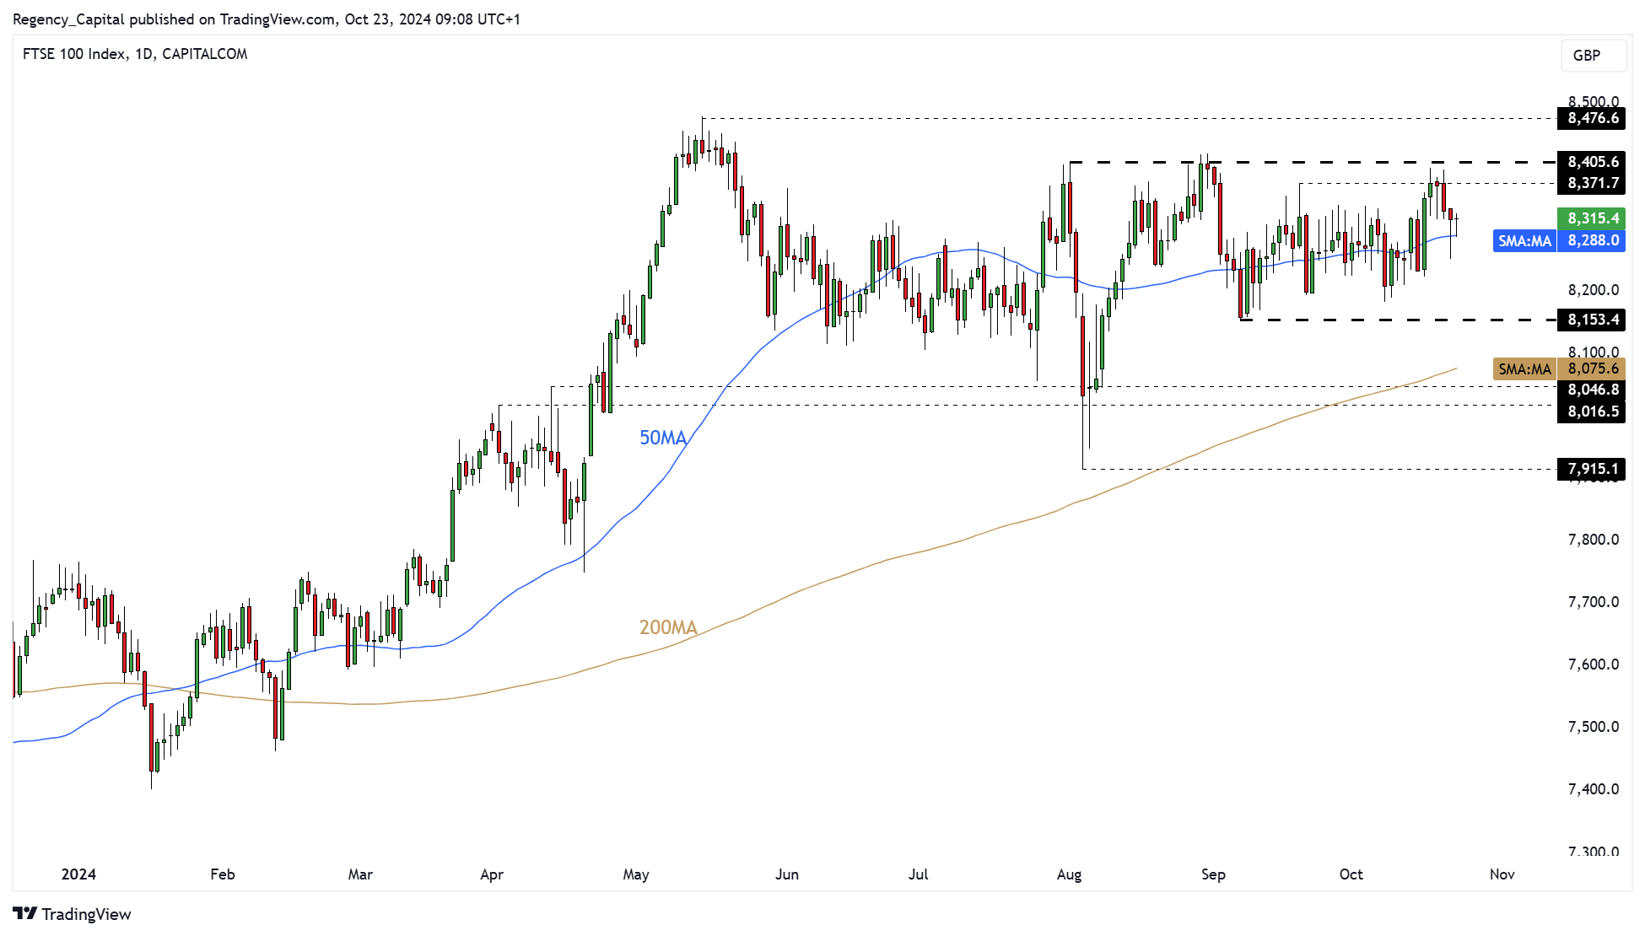Click the Aug label on time axis
The height and width of the screenshot is (936, 1645).
[x=1069, y=874]
